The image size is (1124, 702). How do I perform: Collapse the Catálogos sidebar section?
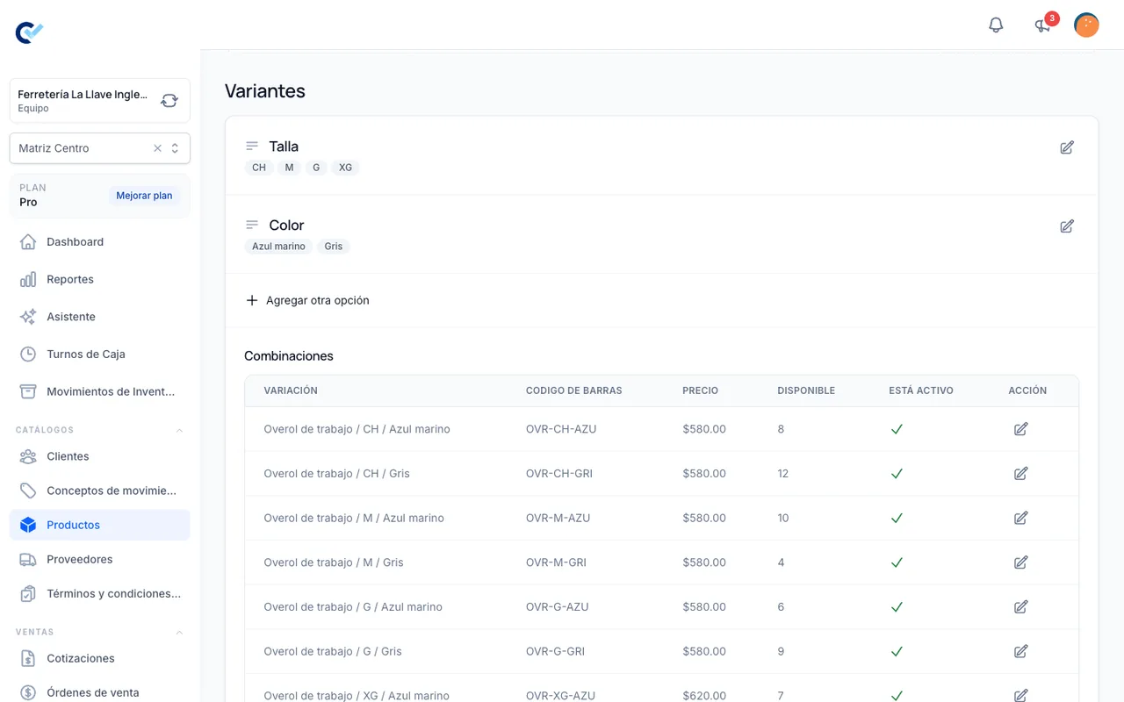point(179,430)
